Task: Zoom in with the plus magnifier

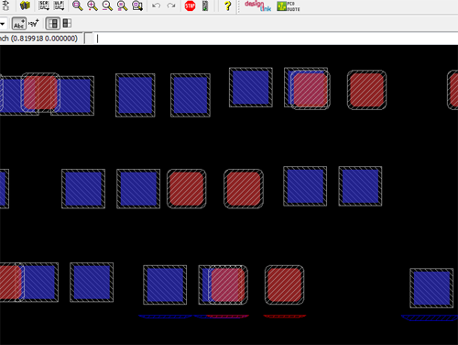Action: [x=93, y=6]
